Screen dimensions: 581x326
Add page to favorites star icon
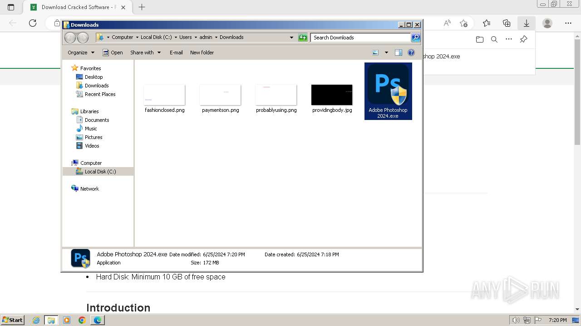click(x=463, y=23)
